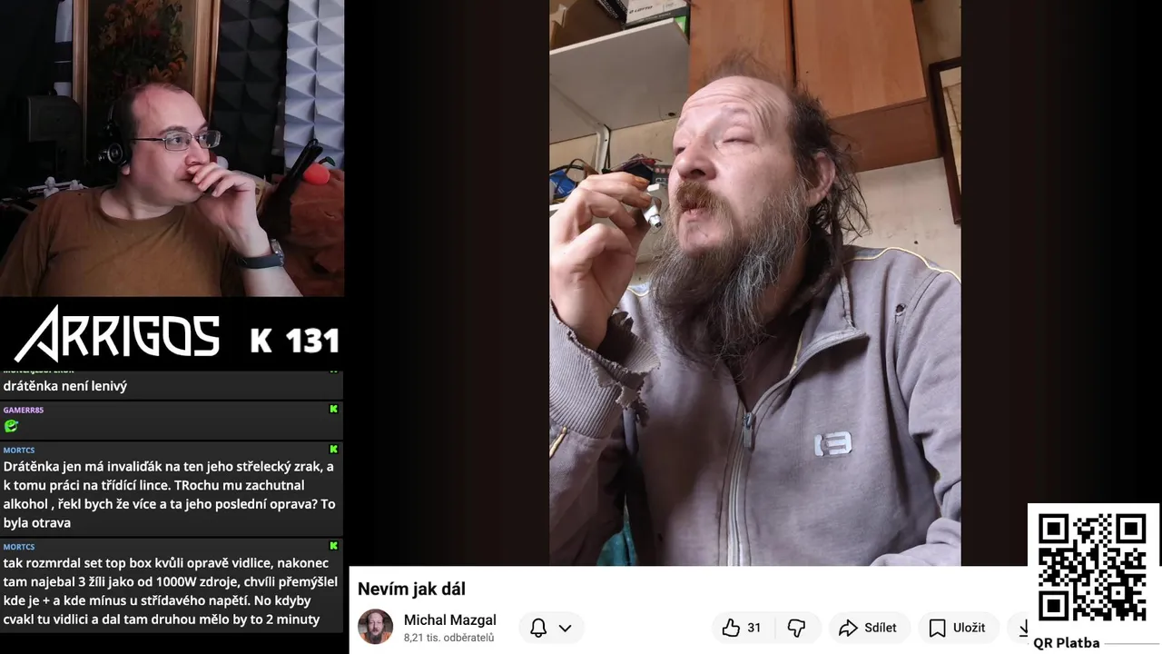Expand the notification options chevron
Image resolution: width=1162 pixels, height=654 pixels.
coord(565,628)
